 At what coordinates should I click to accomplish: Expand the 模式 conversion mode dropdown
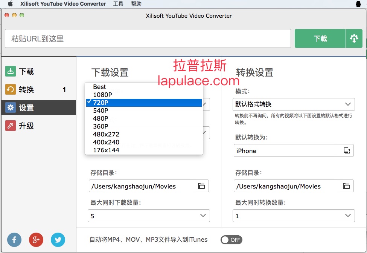(294, 104)
